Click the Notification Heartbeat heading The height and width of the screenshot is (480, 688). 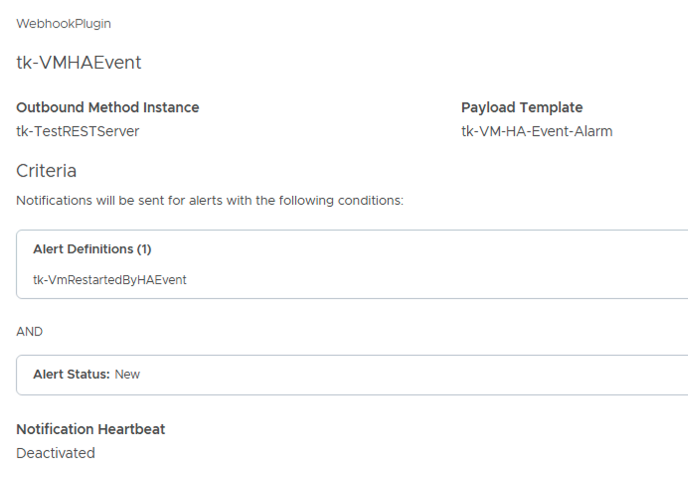[x=90, y=429]
